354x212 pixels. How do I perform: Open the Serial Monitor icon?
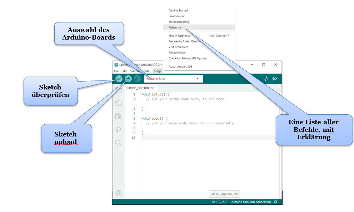pyautogui.click(x=275, y=79)
